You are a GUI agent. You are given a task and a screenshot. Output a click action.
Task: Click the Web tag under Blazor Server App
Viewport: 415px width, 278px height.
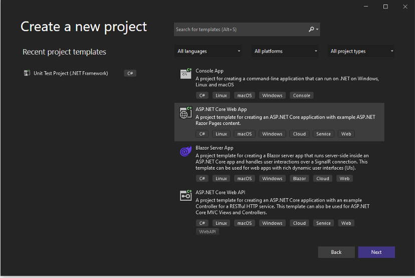tap(344, 179)
